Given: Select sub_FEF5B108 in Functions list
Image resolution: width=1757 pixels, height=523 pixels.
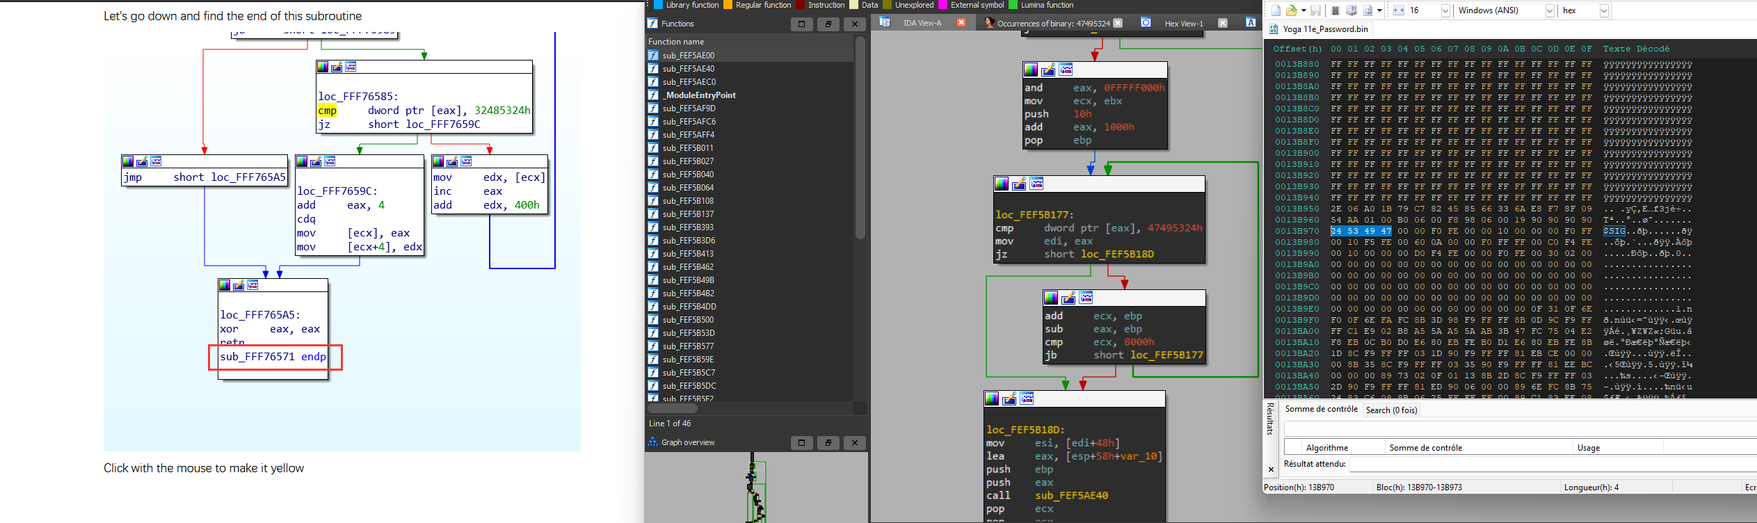Looking at the screenshot, I should point(750,201).
